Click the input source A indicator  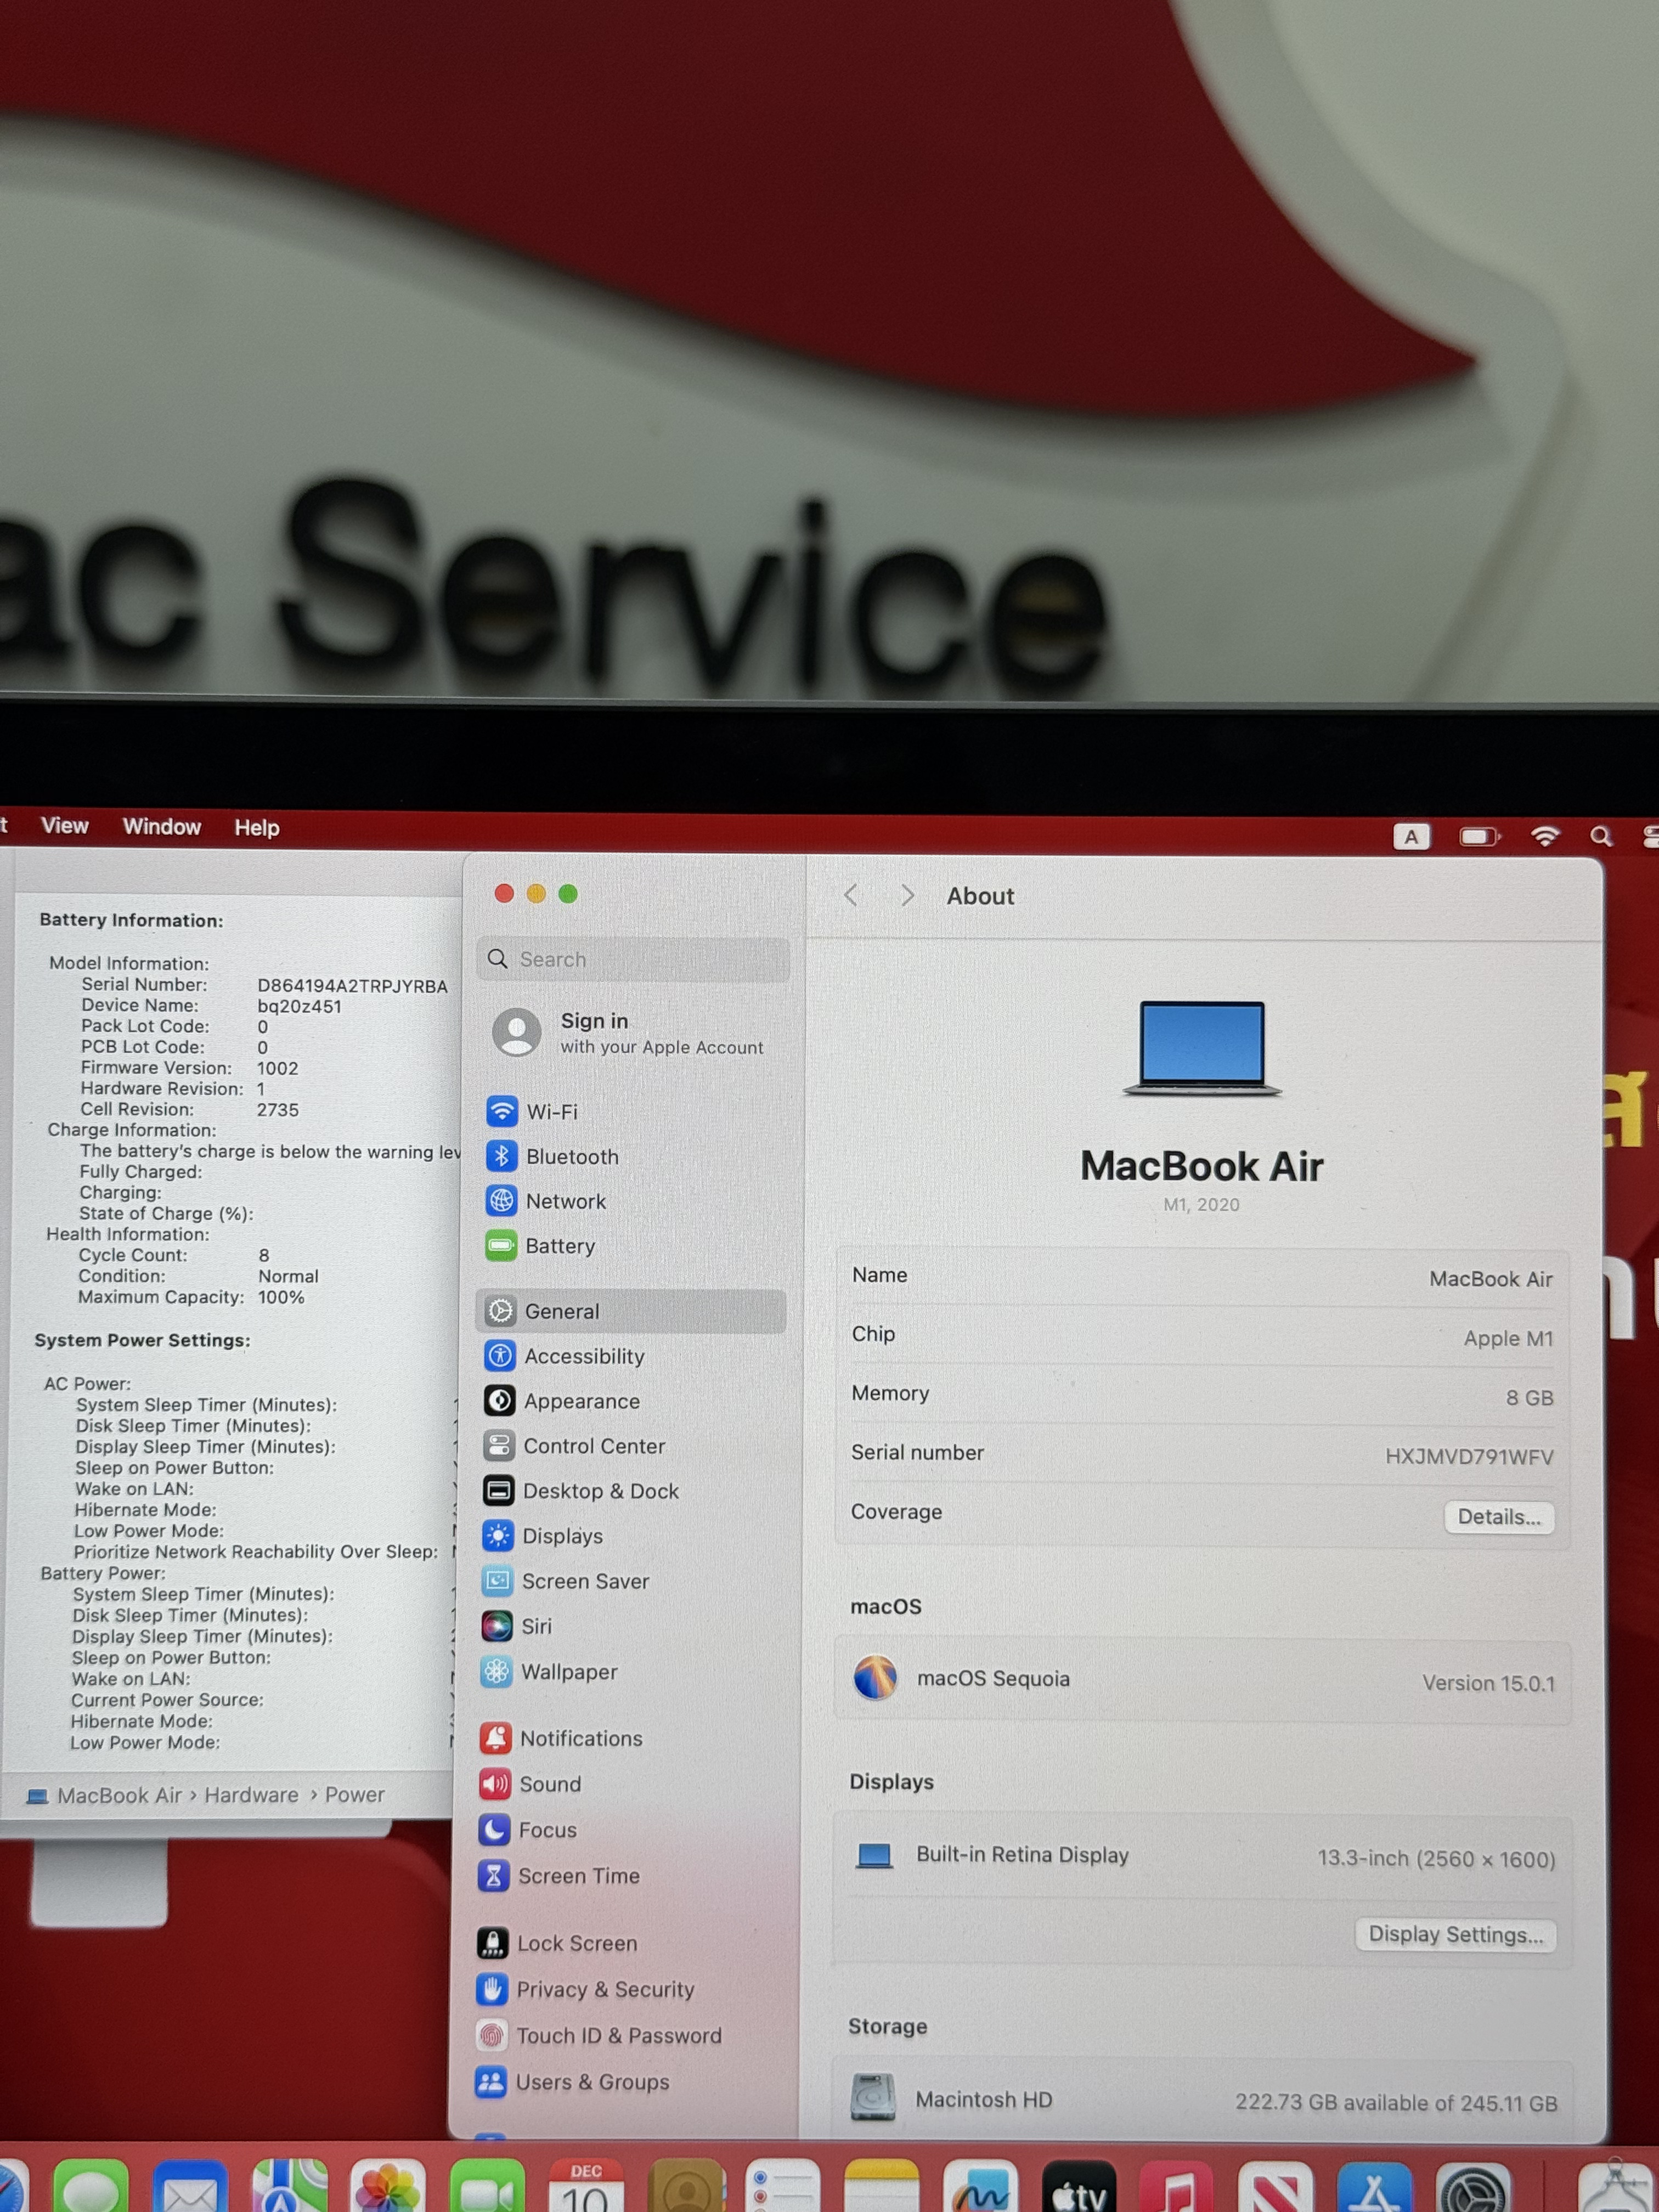pos(1411,836)
